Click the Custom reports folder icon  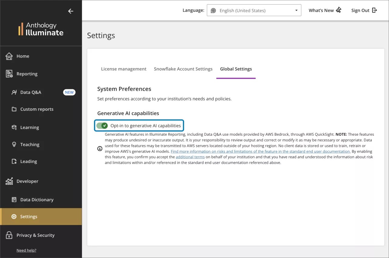14,109
